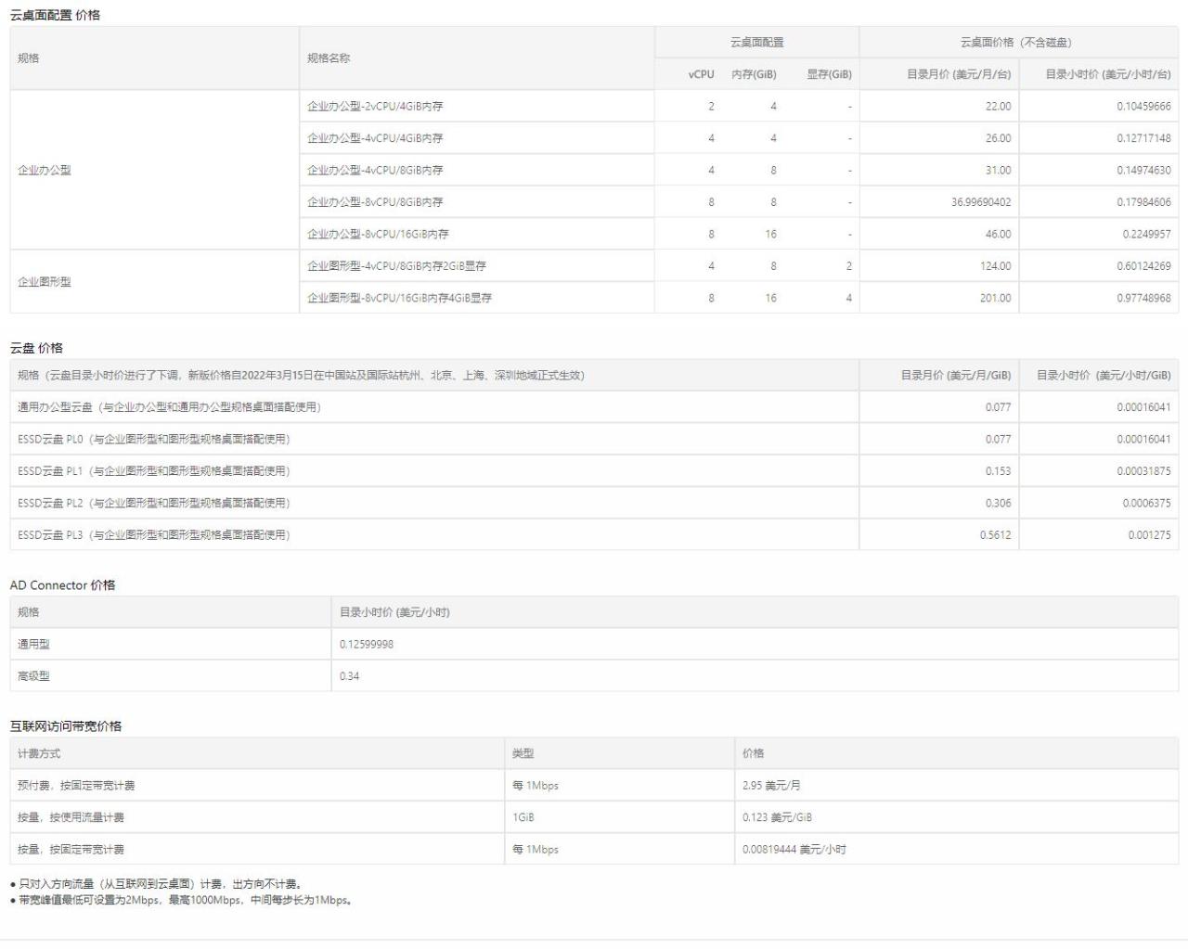The height and width of the screenshot is (949, 1188).
Task: Click the 目录小时价 (美元/小时/台) header
Action: pos(1108,74)
